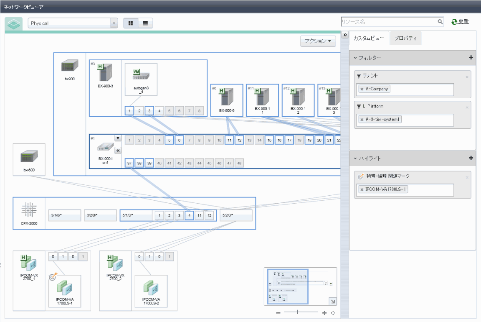Viewport: 481px width, 322px height.
Task: Select the autogen3_4 VM icon
Action: [x=141, y=74]
